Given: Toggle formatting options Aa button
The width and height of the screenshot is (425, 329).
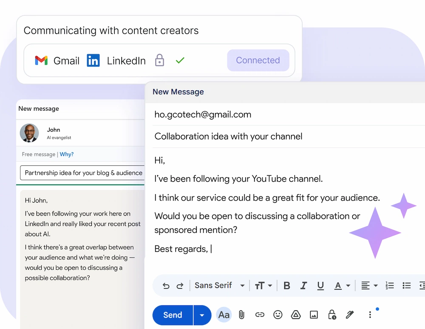Looking at the screenshot, I should point(224,315).
